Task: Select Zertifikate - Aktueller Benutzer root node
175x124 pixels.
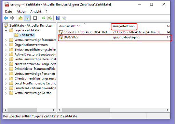Action: click(x=31, y=26)
